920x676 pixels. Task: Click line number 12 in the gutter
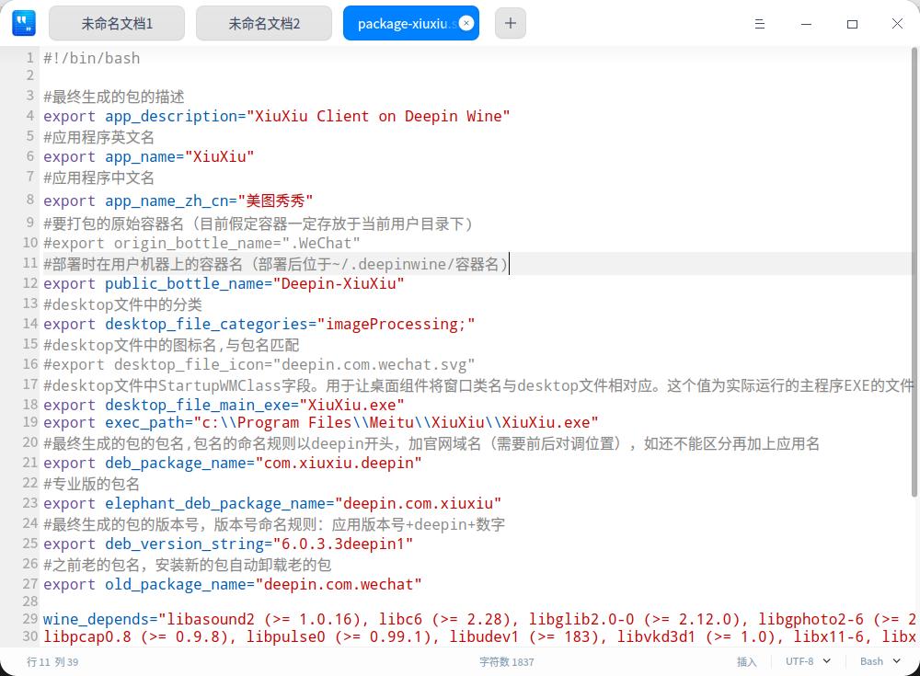point(30,283)
